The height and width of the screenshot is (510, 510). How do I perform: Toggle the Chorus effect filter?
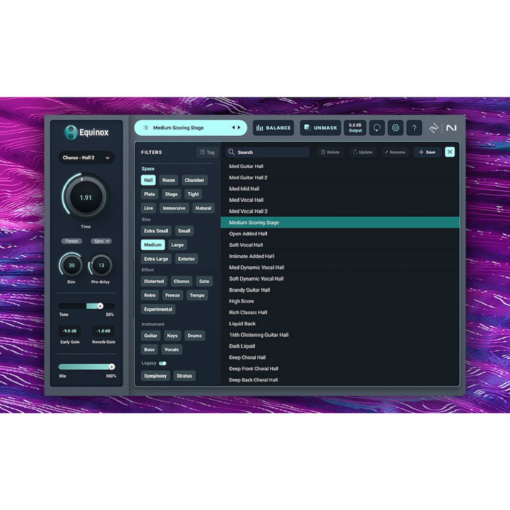[181, 281]
